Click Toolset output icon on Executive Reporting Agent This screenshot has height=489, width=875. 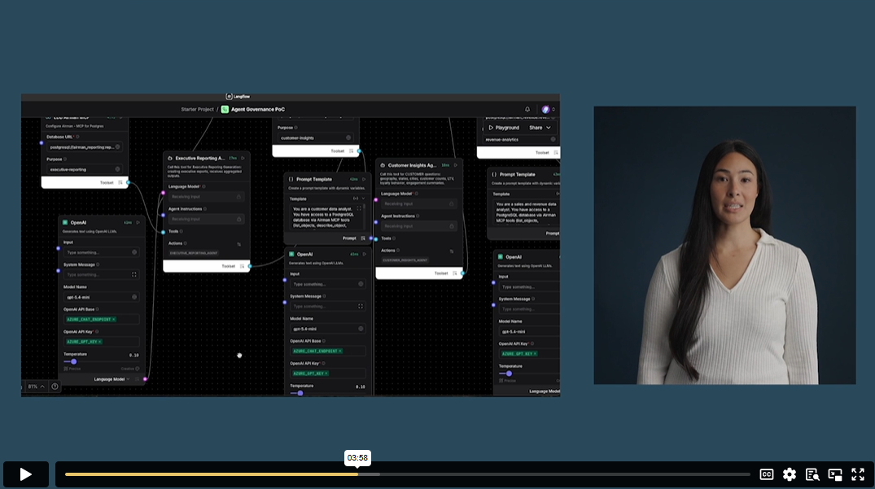click(x=242, y=267)
